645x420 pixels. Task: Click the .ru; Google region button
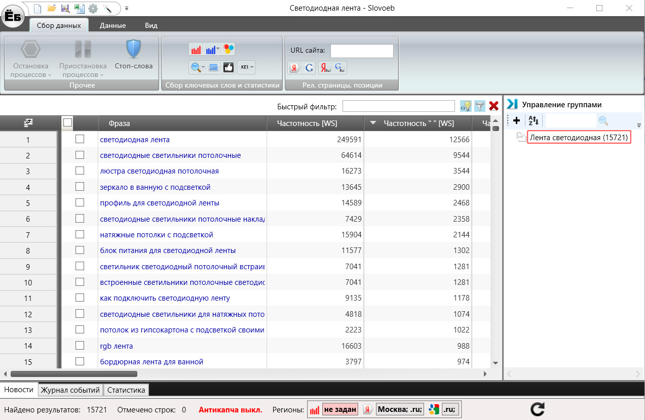point(450,409)
